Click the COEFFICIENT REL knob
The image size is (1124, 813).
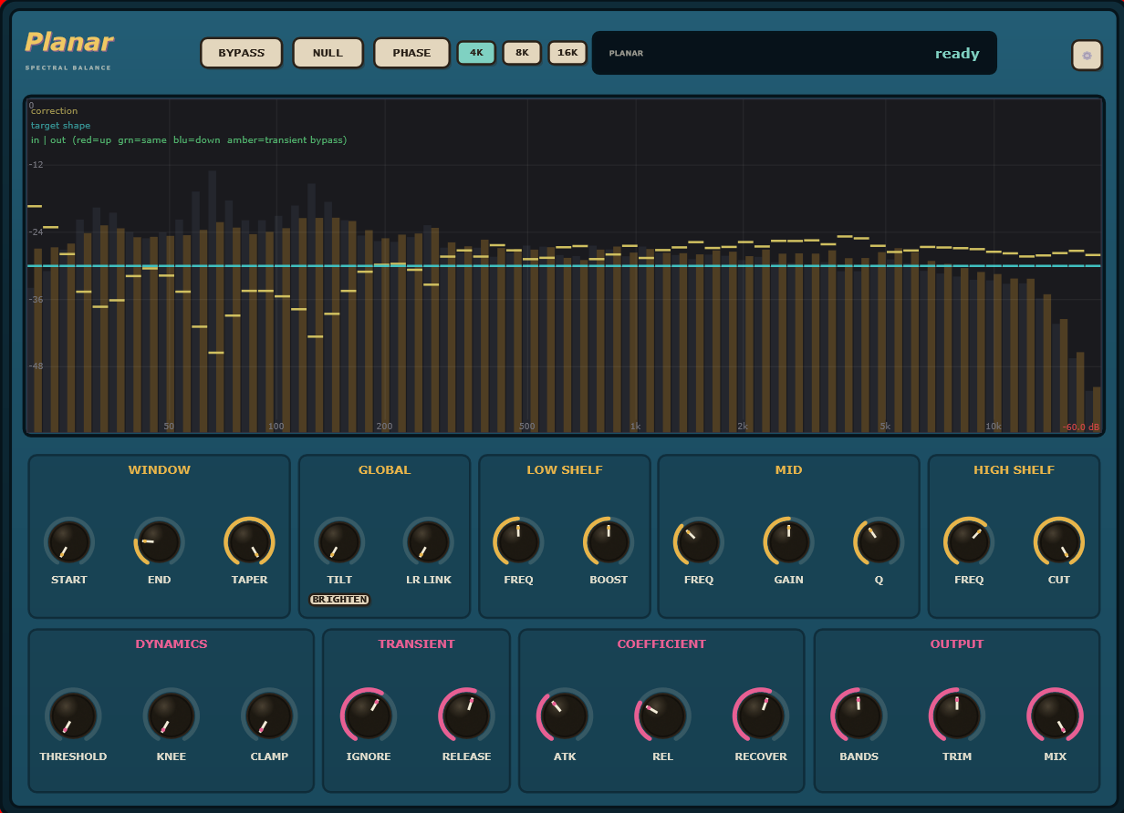662,715
